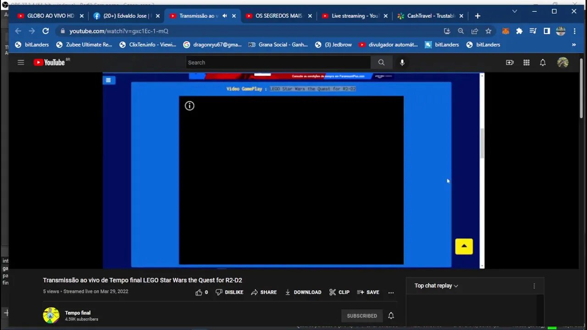Click the install/download icon in address bar

(447, 31)
